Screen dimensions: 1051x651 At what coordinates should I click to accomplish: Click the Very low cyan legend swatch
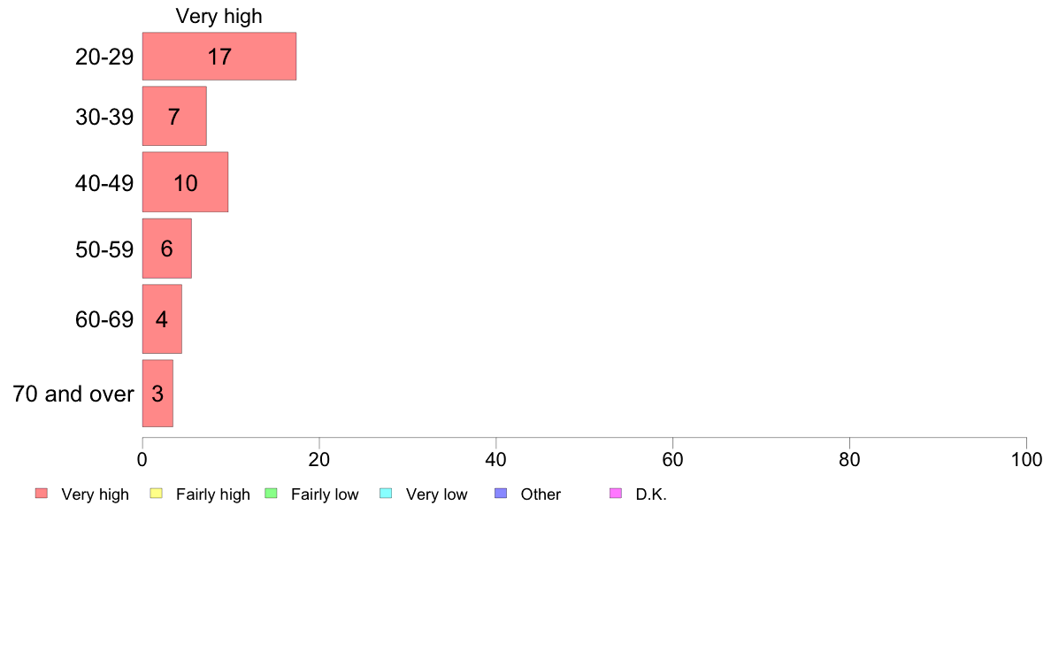pyautogui.click(x=386, y=494)
